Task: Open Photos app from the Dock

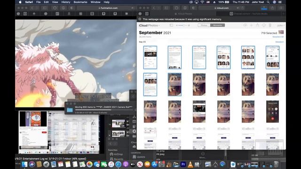Action: click(89, 164)
